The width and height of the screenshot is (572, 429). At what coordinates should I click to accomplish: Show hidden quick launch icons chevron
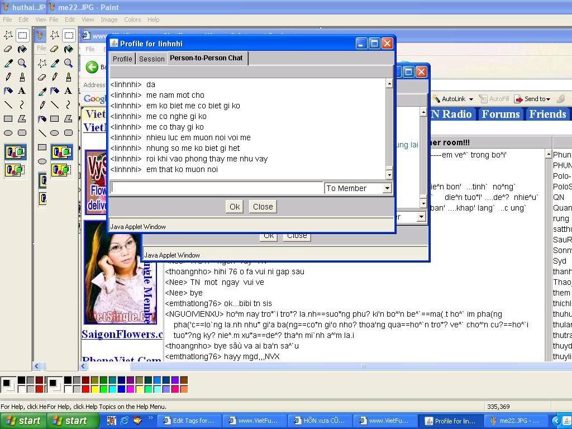151,418
